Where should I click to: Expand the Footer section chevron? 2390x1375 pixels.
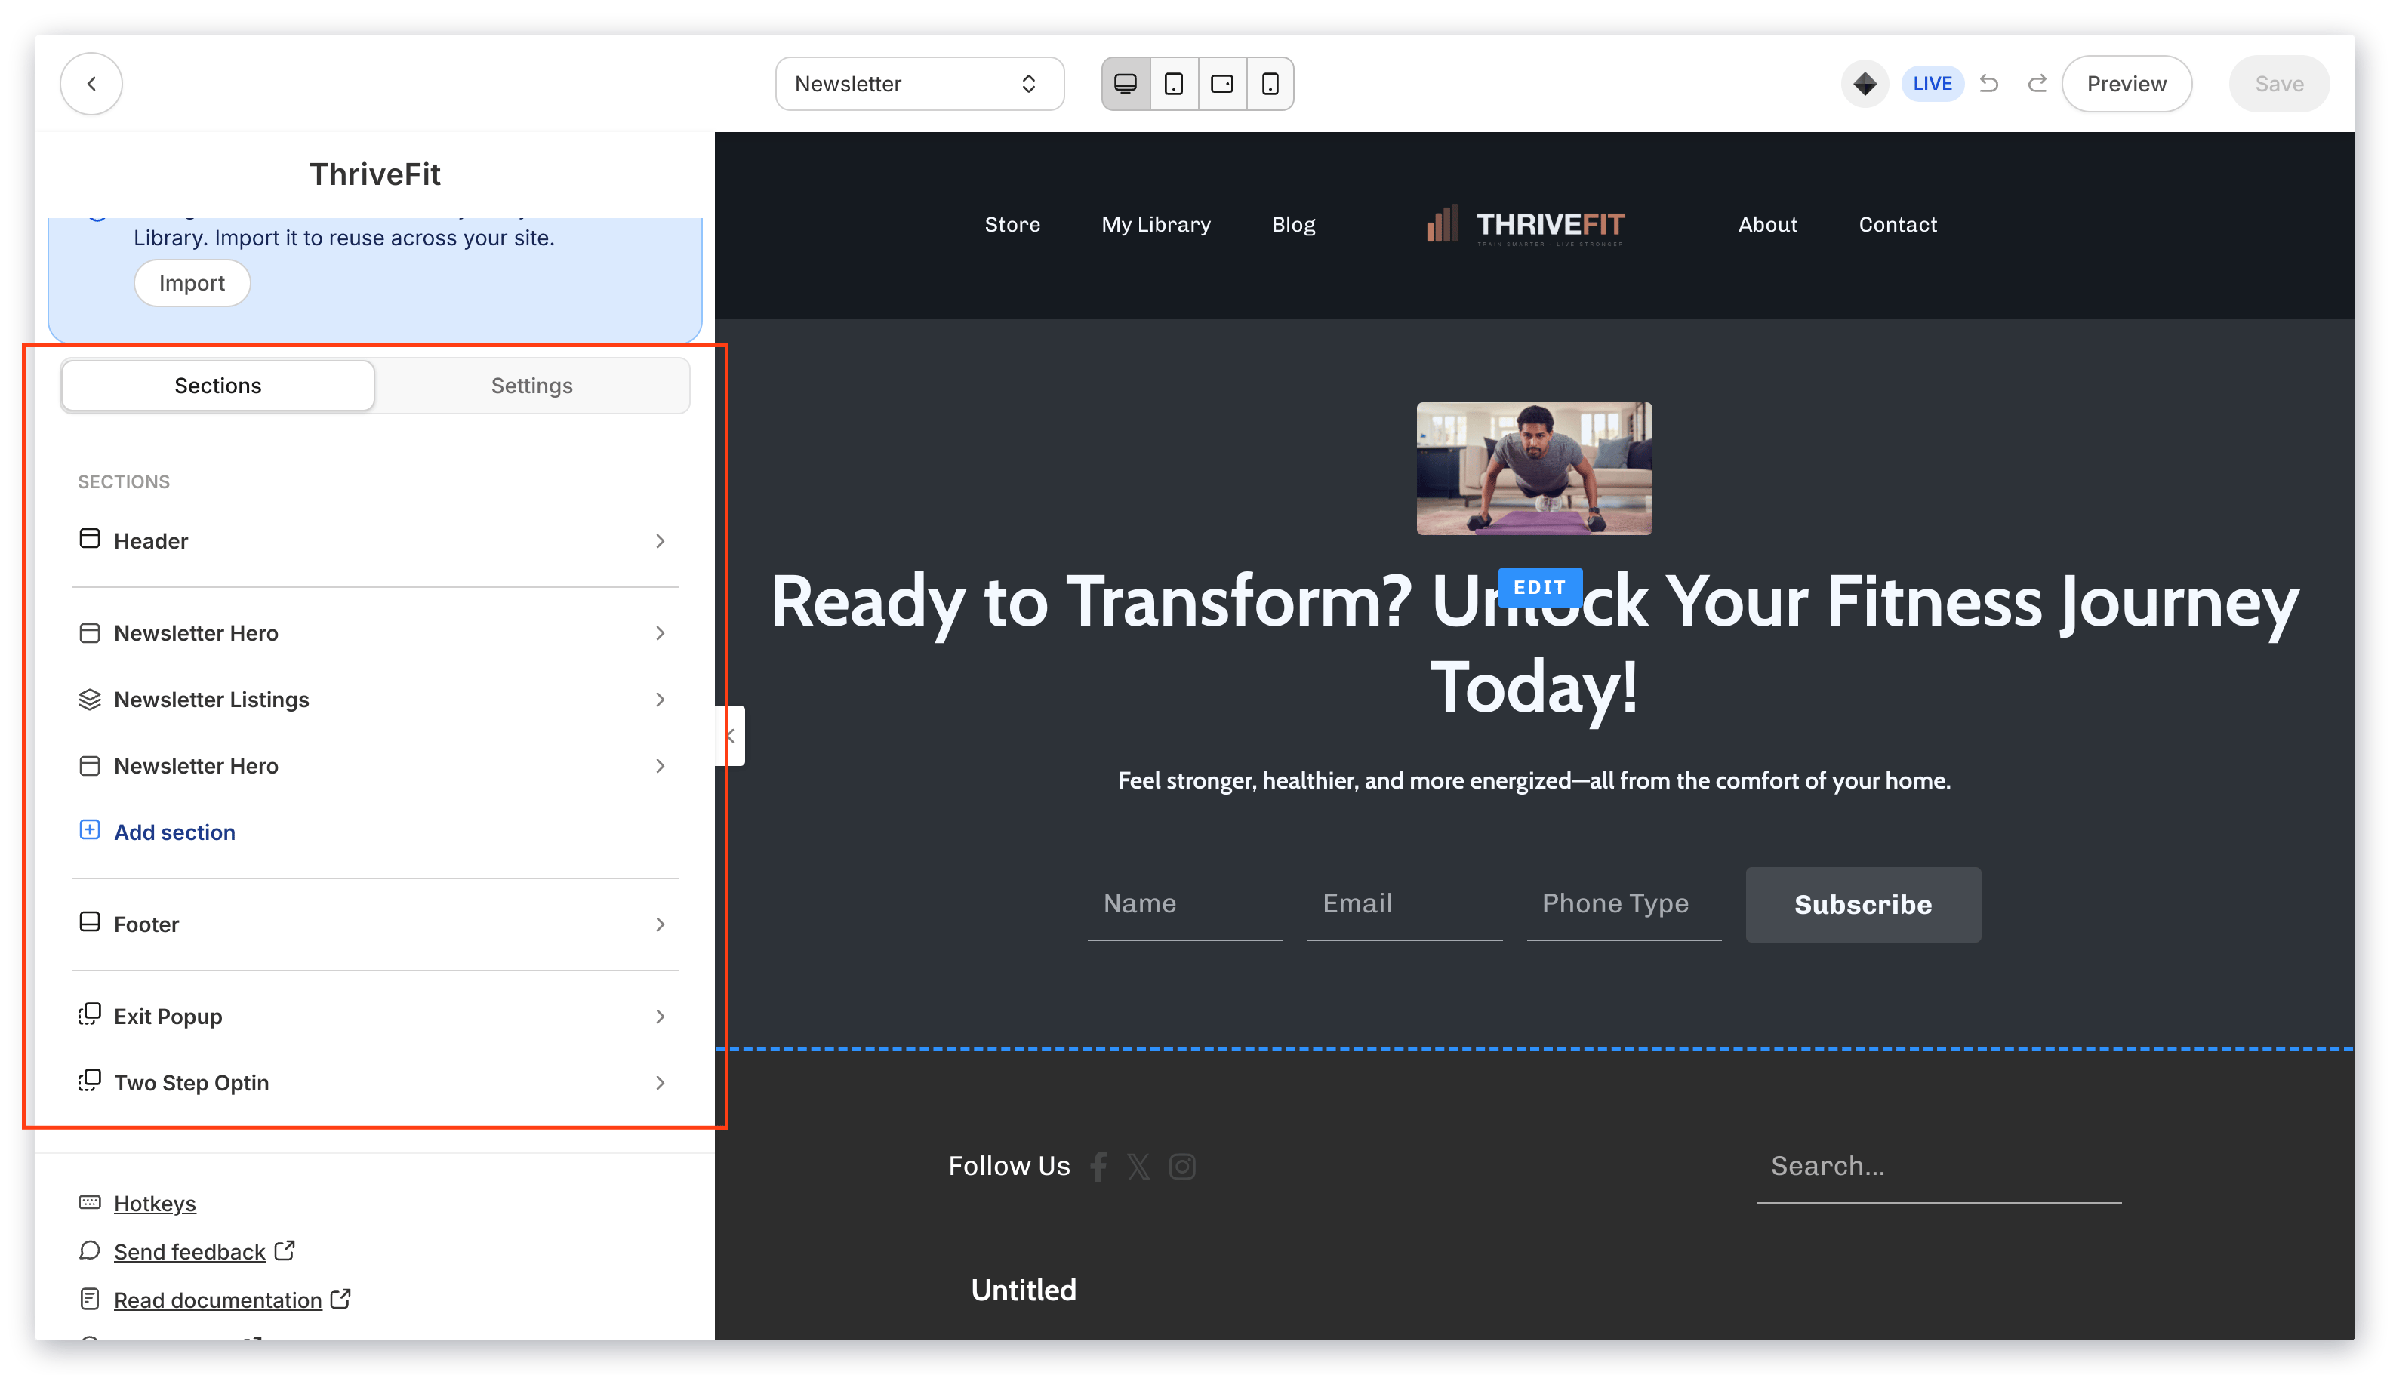point(659,924)
